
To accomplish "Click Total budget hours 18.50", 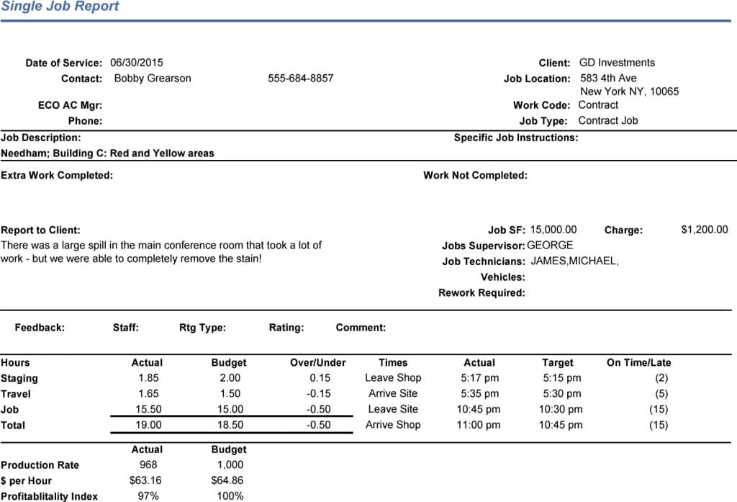I will tap(230, 425).
